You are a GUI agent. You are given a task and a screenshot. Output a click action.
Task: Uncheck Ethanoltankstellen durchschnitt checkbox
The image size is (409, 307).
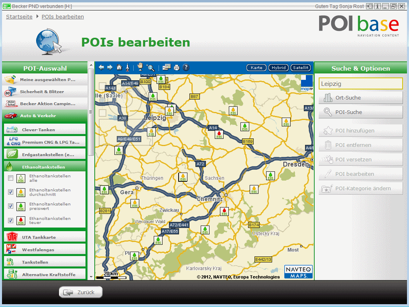(11, 192)
